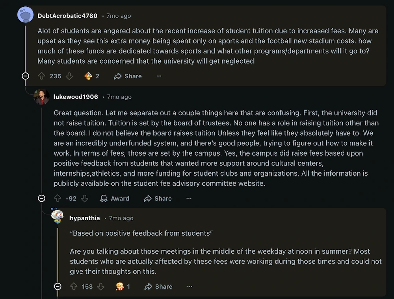The image size is (394, 299).
Task: Downvote the top comment by DebtAcrobatic4780
Action: pos(69,76)
